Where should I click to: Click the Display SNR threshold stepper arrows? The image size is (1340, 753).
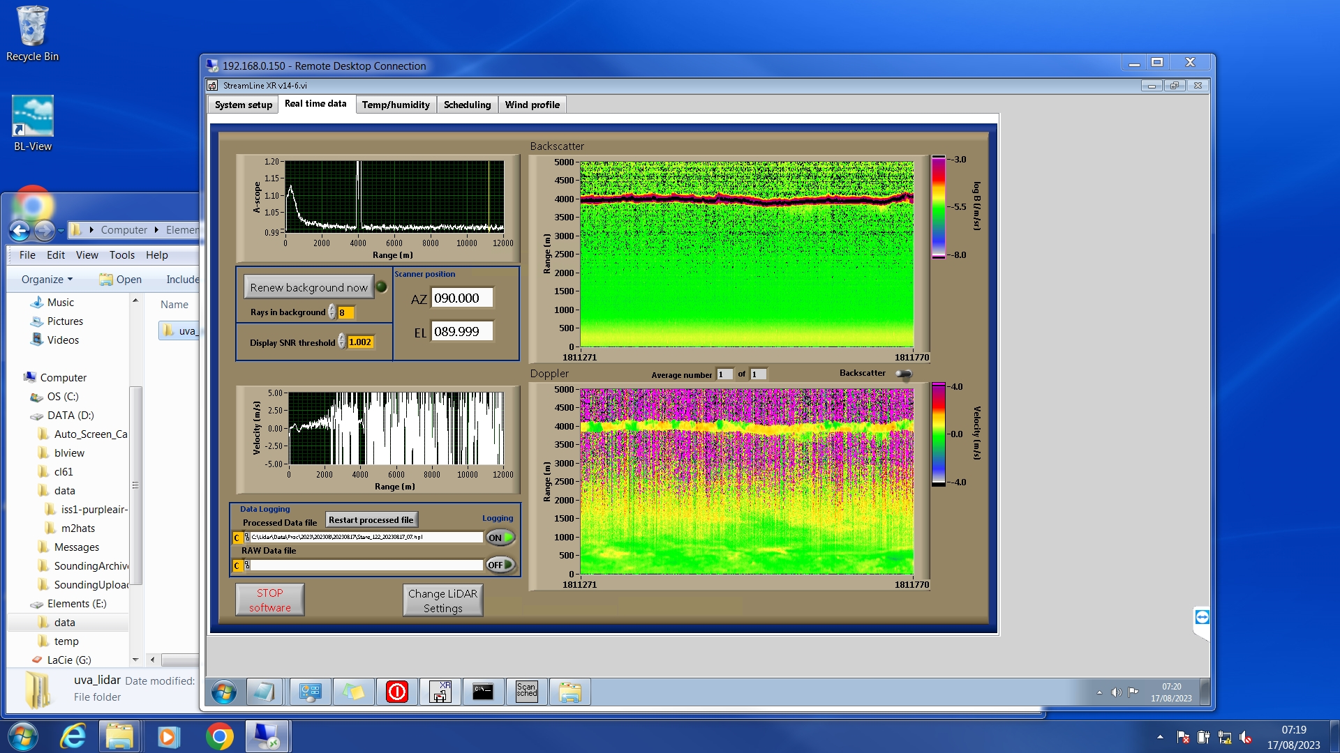point(341,342)
